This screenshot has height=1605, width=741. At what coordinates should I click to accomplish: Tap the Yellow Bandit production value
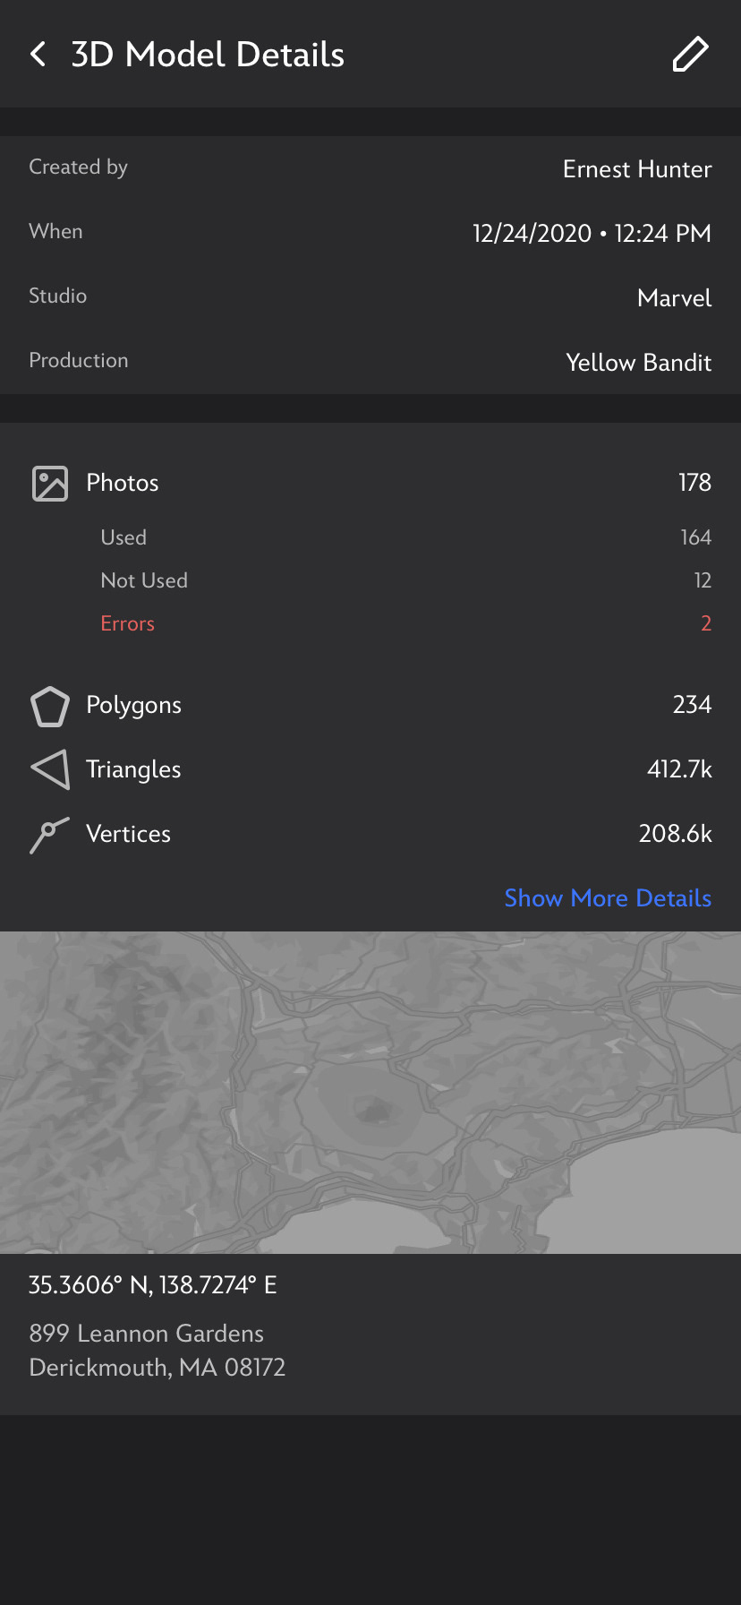pyautogui.click(x=638, y=363)
